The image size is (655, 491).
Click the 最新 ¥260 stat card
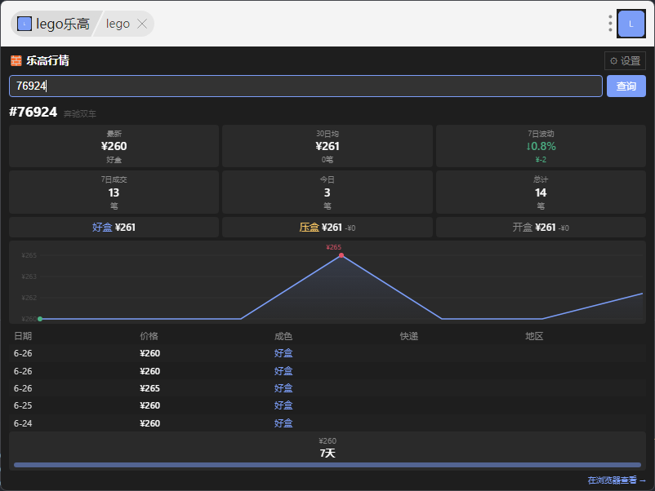(114, 146)
